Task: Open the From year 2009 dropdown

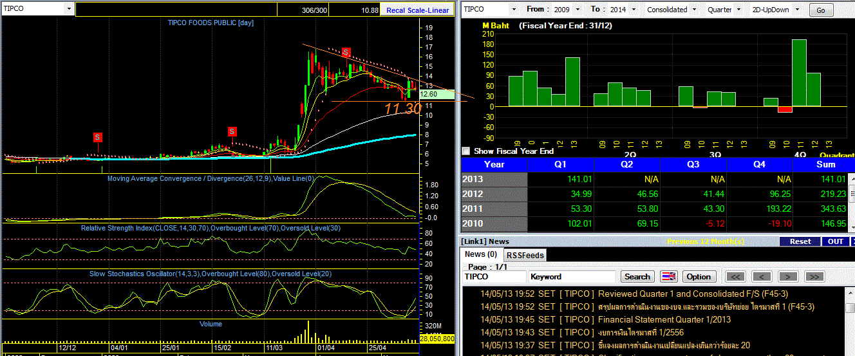Action: click(x=577, y=10)
